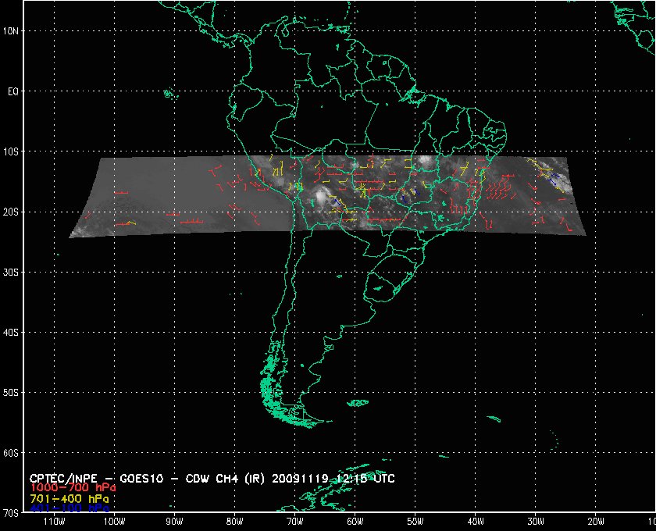Click the 60S latitude axis label
This screenshot has height=531, width=656.
[12, 452]
